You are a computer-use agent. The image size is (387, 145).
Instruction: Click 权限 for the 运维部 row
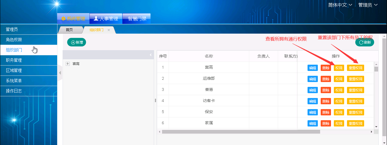pyautogui.click(x=339, y=79)
